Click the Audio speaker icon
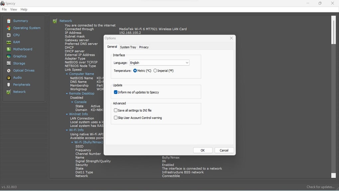The width and height of the screenshot is (339, 191). click(9, 78)
